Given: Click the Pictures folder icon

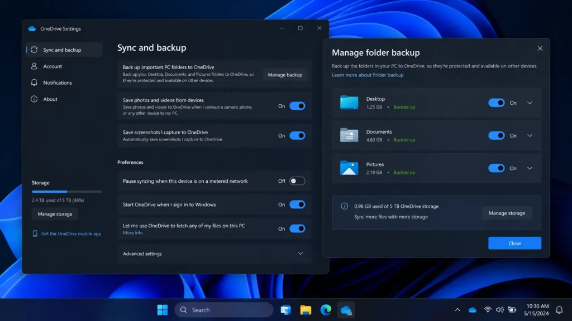Looking at the screenshot, I should tap(349, 168).
